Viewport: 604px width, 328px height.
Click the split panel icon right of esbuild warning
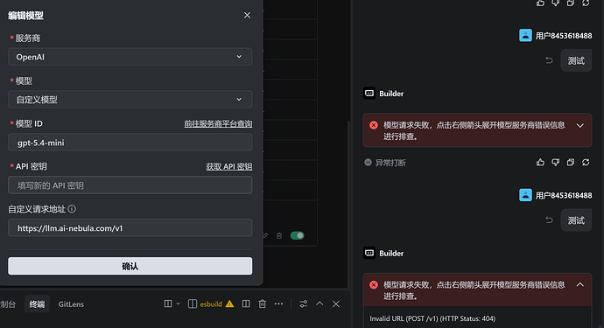click(x=246, y=304)
